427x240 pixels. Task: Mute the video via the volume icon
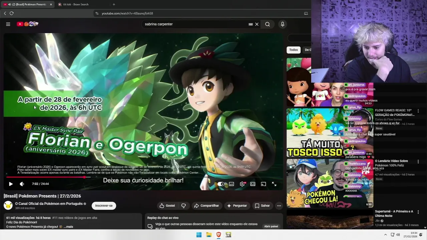tap(22, 184)
